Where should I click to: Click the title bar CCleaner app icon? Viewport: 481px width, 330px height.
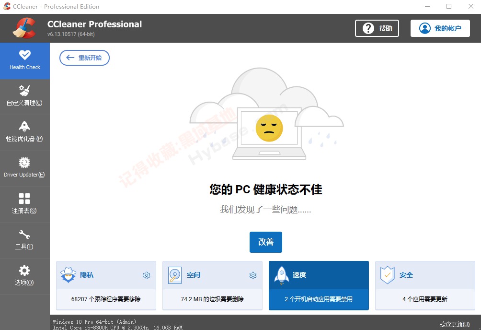point(7,6)
